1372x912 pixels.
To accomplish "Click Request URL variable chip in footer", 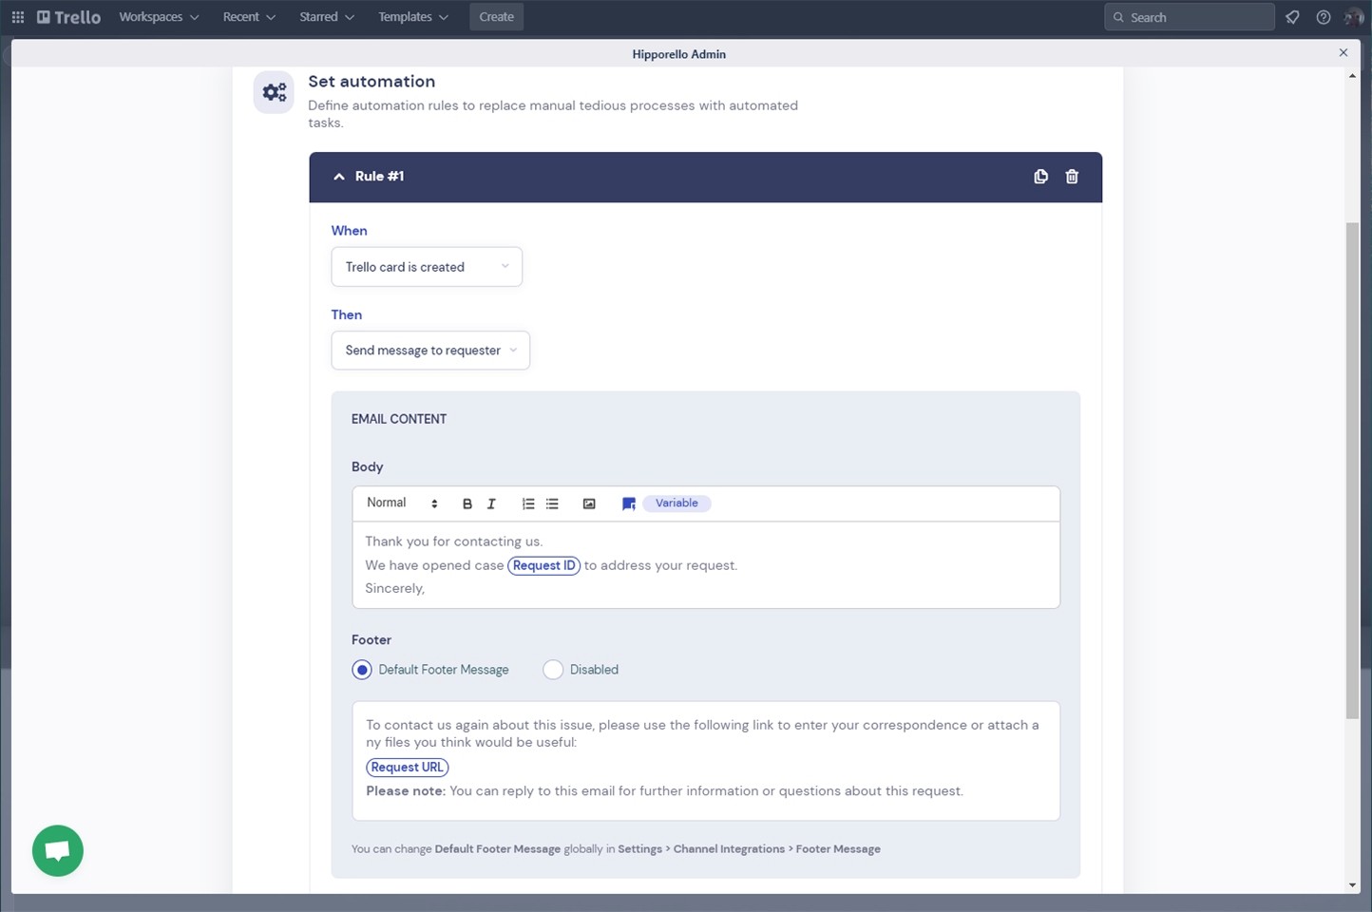I will click(x=408, y=768).
